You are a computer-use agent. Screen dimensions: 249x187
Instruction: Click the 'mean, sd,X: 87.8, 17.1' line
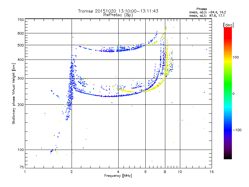click(207, 16)
